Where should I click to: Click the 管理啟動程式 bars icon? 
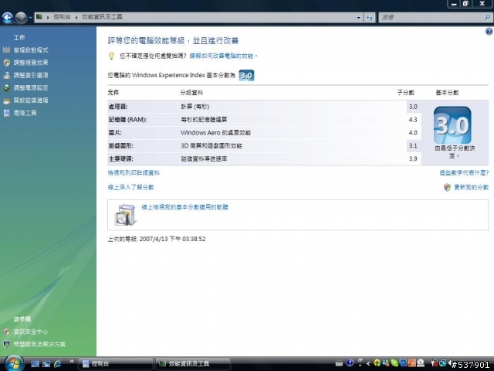(7, 49)
